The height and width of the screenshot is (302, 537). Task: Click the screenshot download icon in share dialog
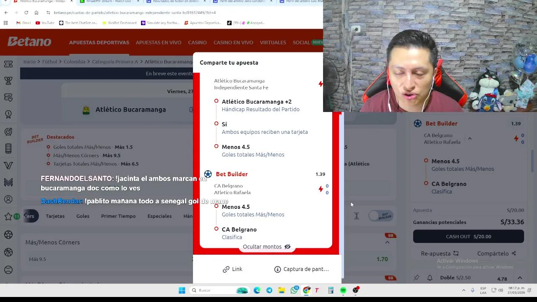click(x=277, y=269)
